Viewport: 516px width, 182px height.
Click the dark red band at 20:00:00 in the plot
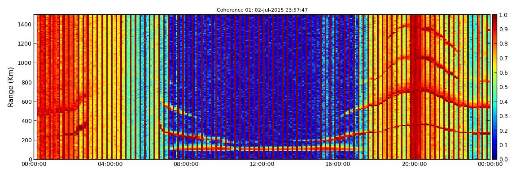pos(415,87)
